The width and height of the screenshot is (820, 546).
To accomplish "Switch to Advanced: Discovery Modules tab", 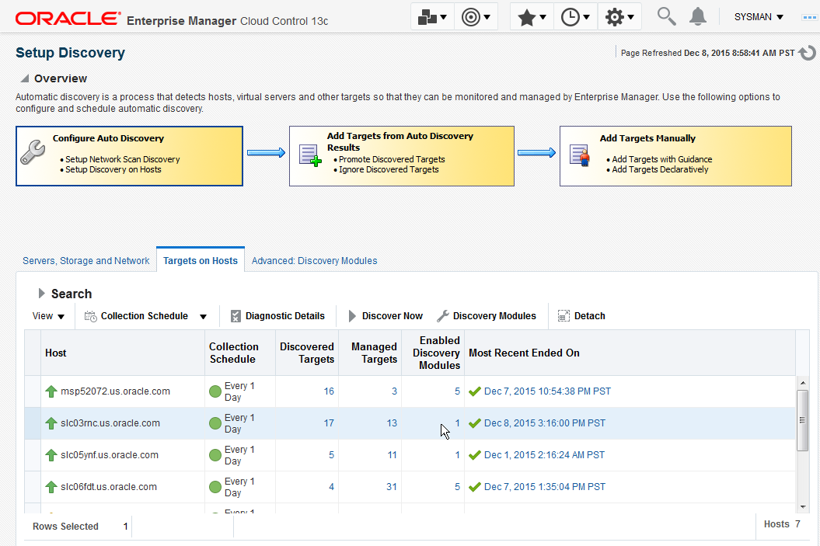I will coord(314,261).
